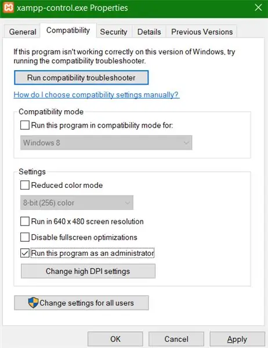Switch to the General tab
The image size is (268, 348).
click(x=23, y=31)
